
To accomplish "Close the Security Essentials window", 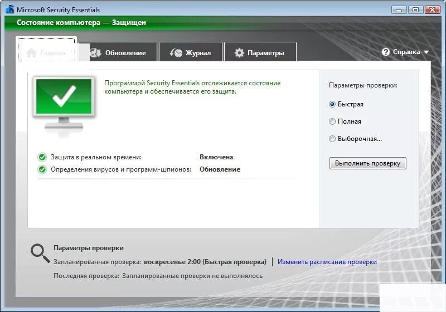I will [433, 10].
